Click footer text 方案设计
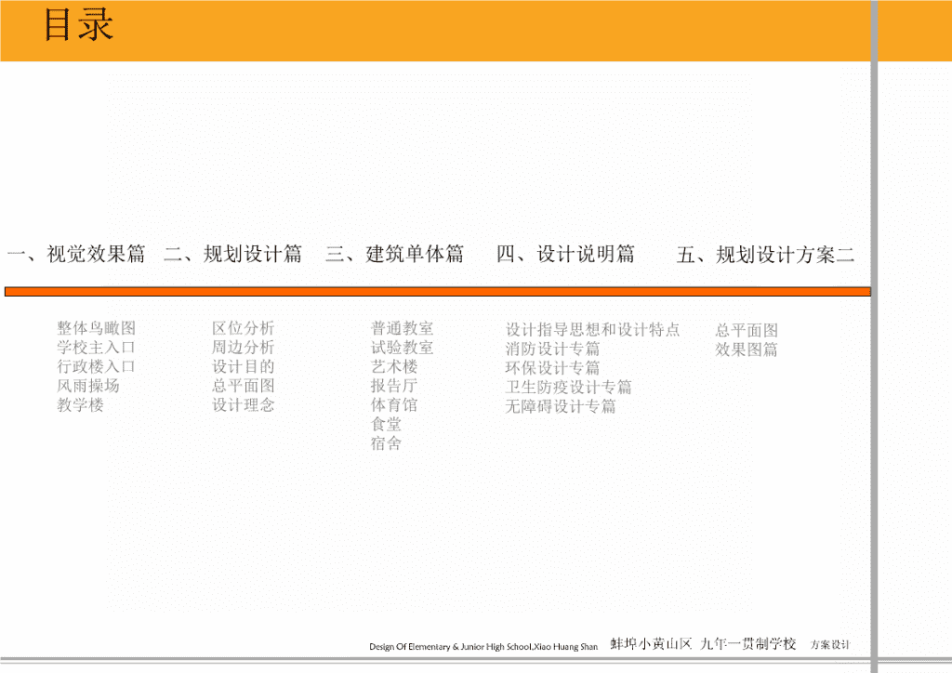 point(830,644)
